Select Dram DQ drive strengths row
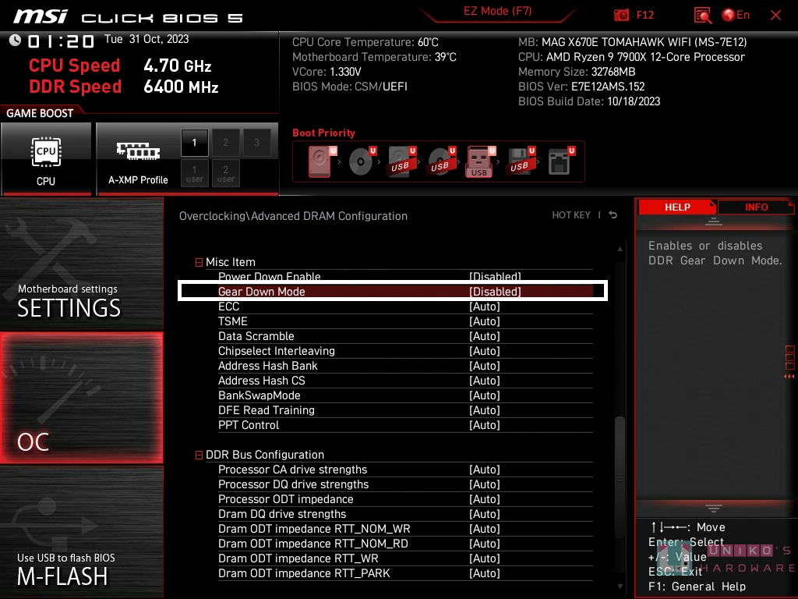798x599 pixels. click(x=405, y=513)
